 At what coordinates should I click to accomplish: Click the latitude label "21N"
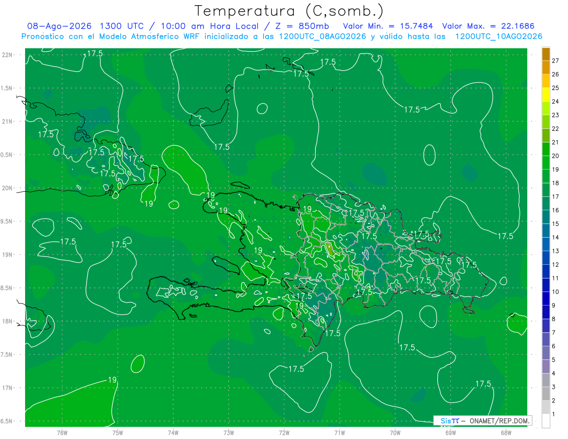tap(7, 121)
